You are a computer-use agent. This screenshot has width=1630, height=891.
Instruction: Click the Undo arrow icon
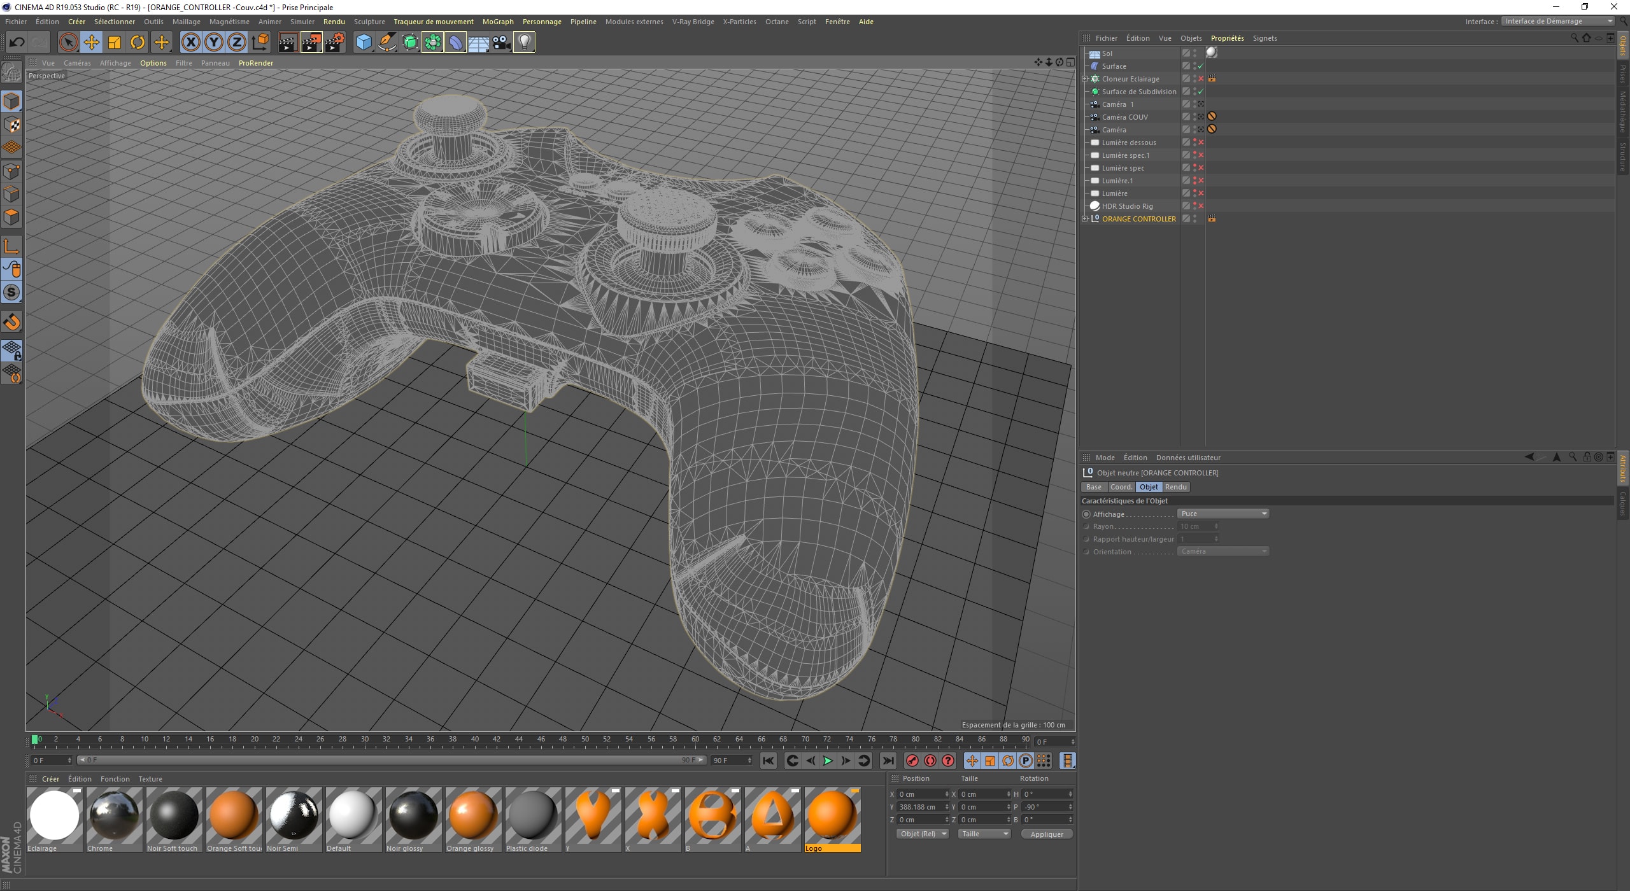(x=17, y=43)
